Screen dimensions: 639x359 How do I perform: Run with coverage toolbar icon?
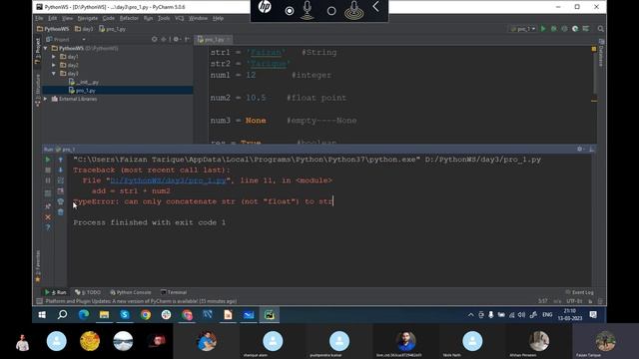coord(564,29)
